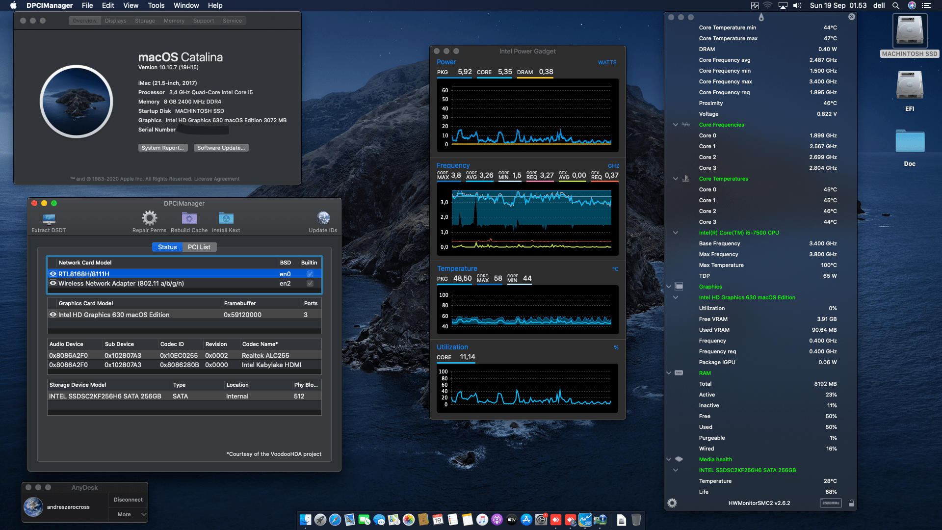The height and width of the screenshot is (530, 942).
Task: Open Messages in the Dock
Action: 379,520
